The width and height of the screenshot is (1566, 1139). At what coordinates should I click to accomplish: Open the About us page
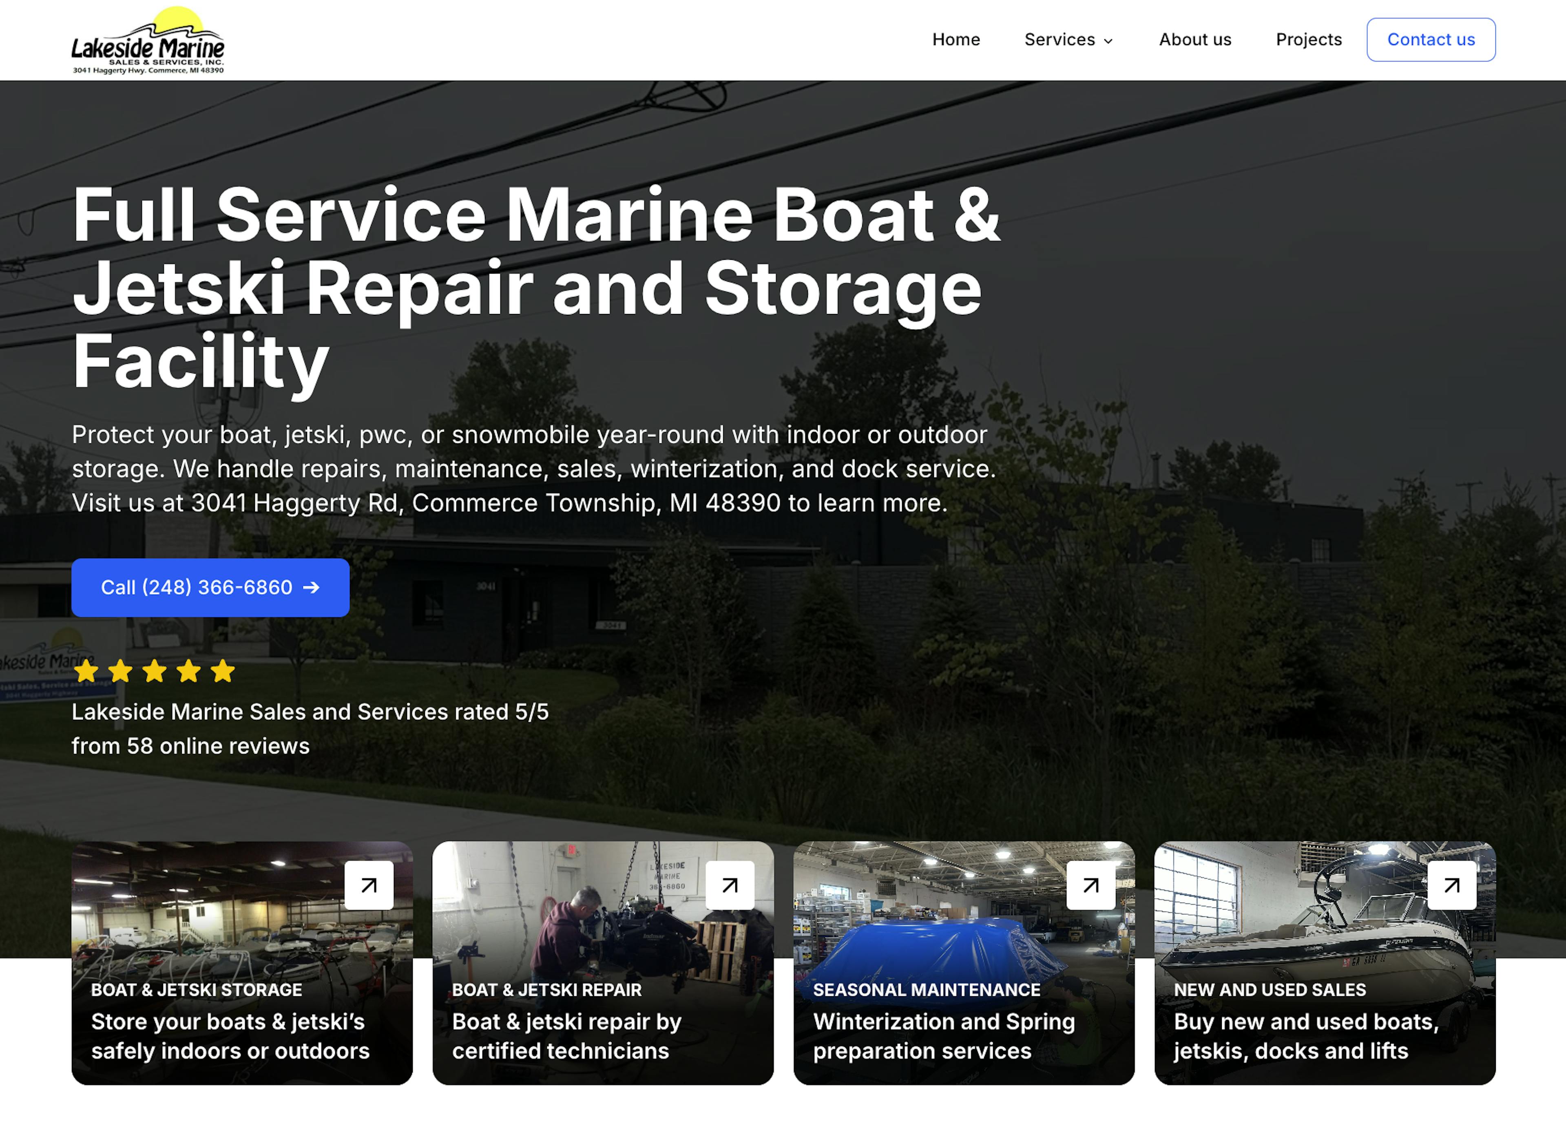point(1195,39)
